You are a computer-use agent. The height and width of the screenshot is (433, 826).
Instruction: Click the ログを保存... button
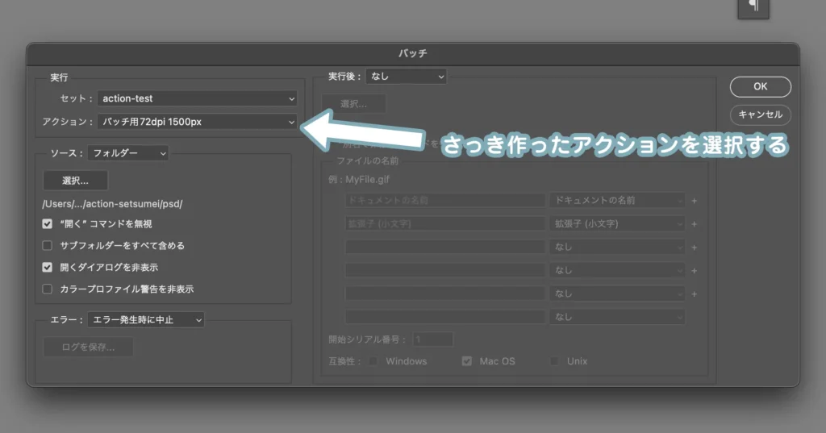tap(88, 348)
